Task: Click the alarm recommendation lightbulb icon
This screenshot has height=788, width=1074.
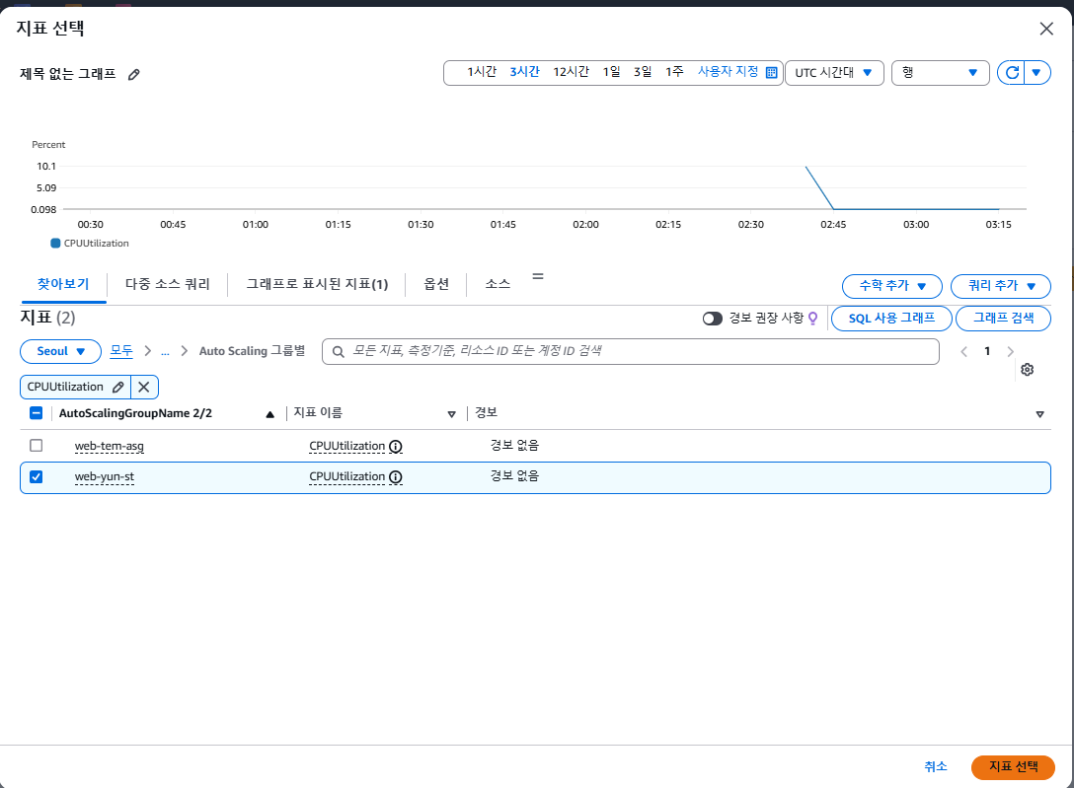Action: [x=813, y=319]
